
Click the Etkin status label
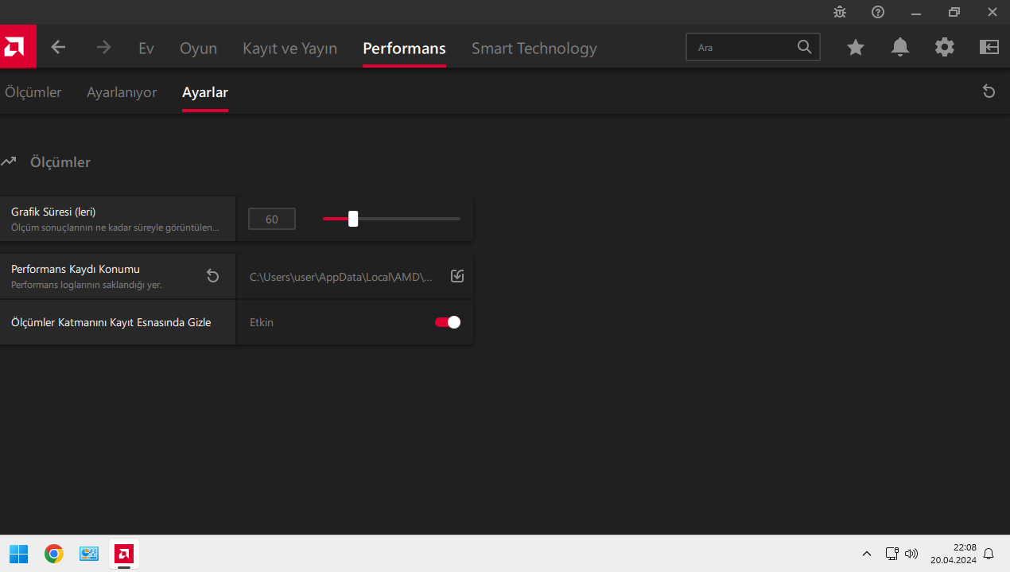click(x=262, y=322)
